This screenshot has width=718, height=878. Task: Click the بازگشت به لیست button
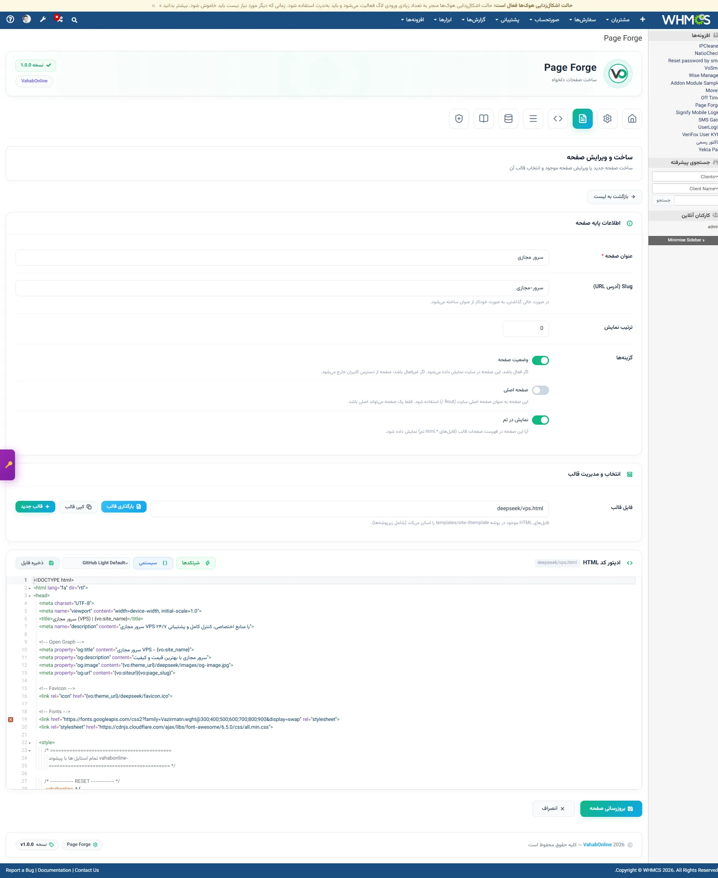click(x=614, y=197)
